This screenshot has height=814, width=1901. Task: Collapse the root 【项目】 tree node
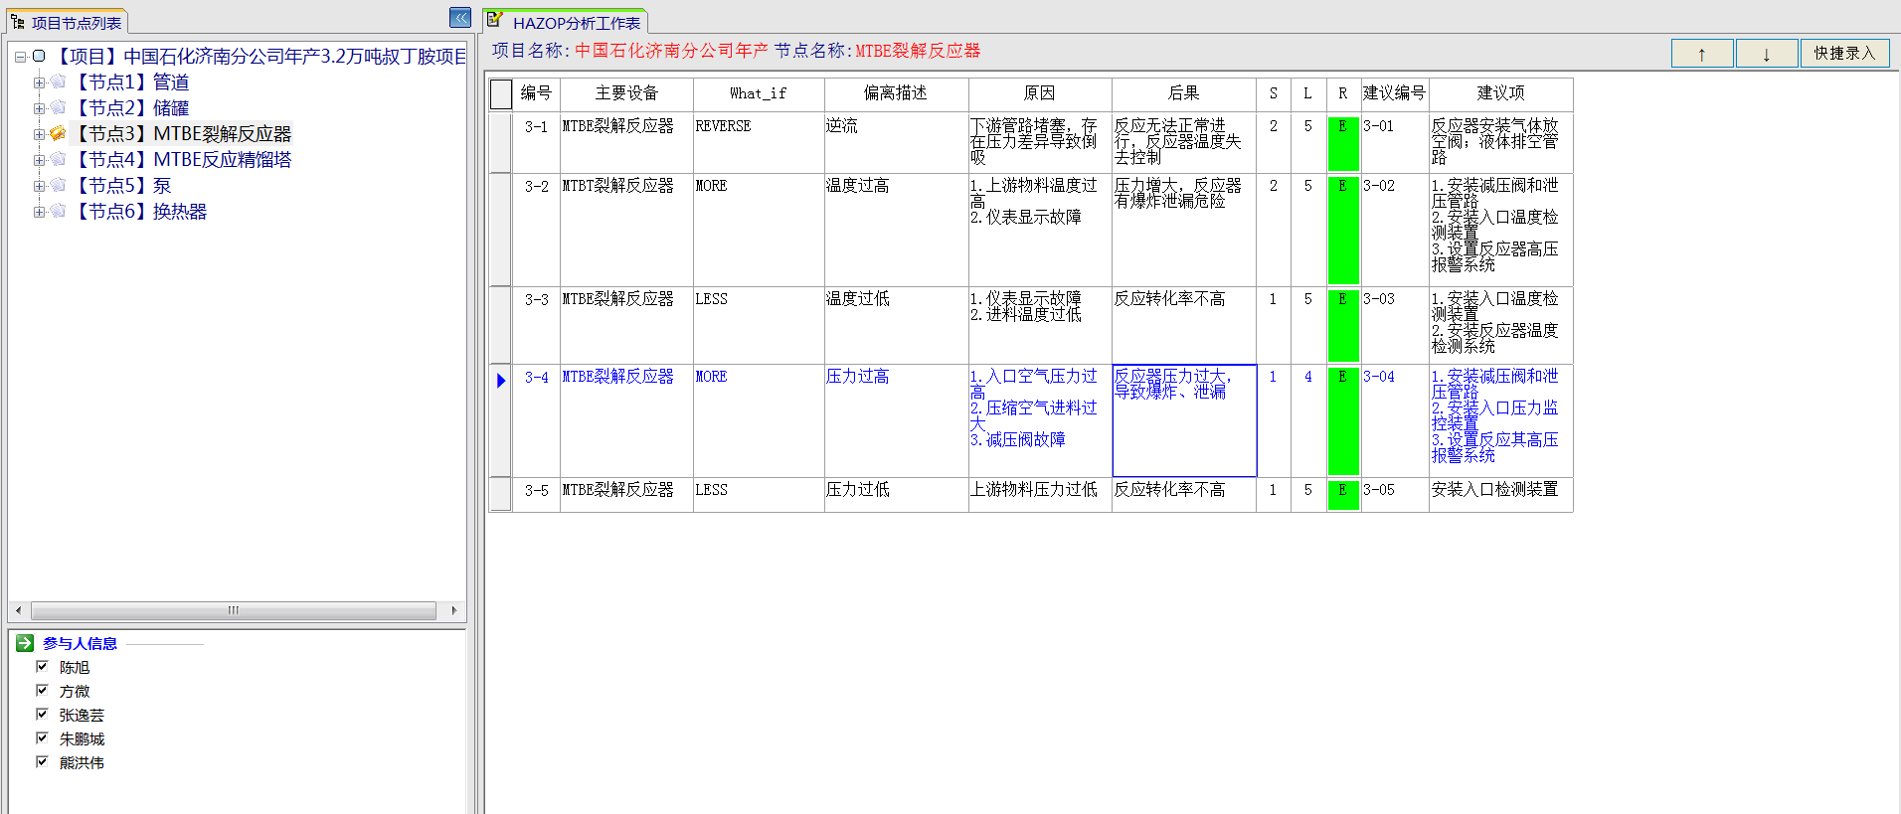pos(20,57)
